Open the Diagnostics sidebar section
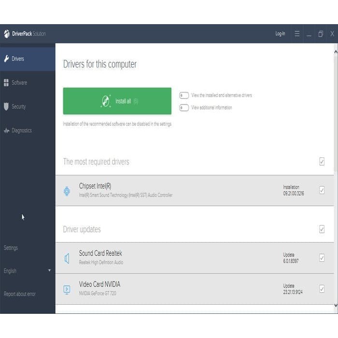The width and height of the screenshot is (338, 338). coord(28,130)
